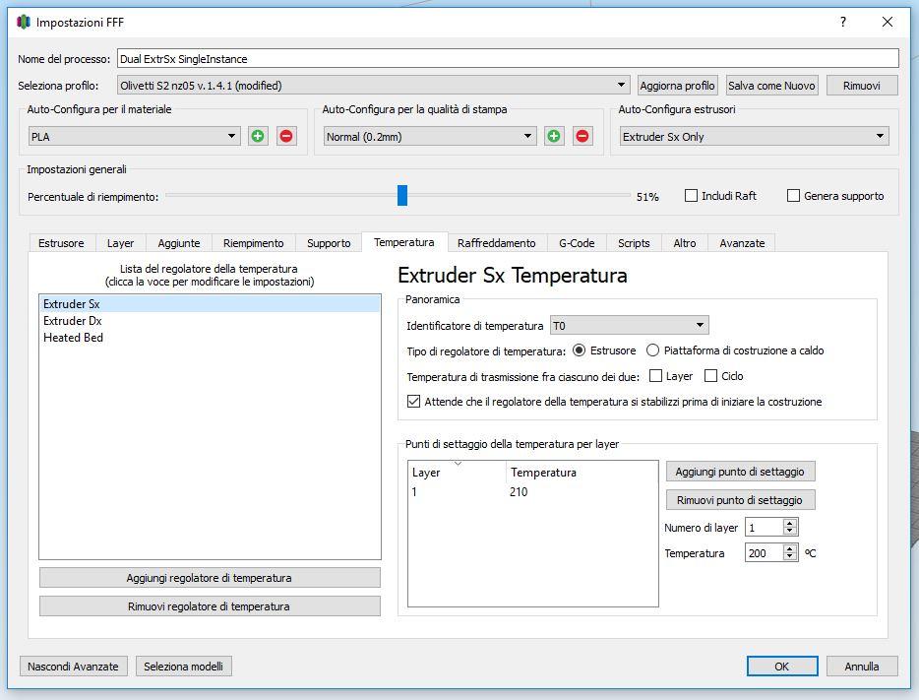Switch to the Raffreddamento tab
Image resolution: width=919 pixels, height=700 pixels.
496,243
